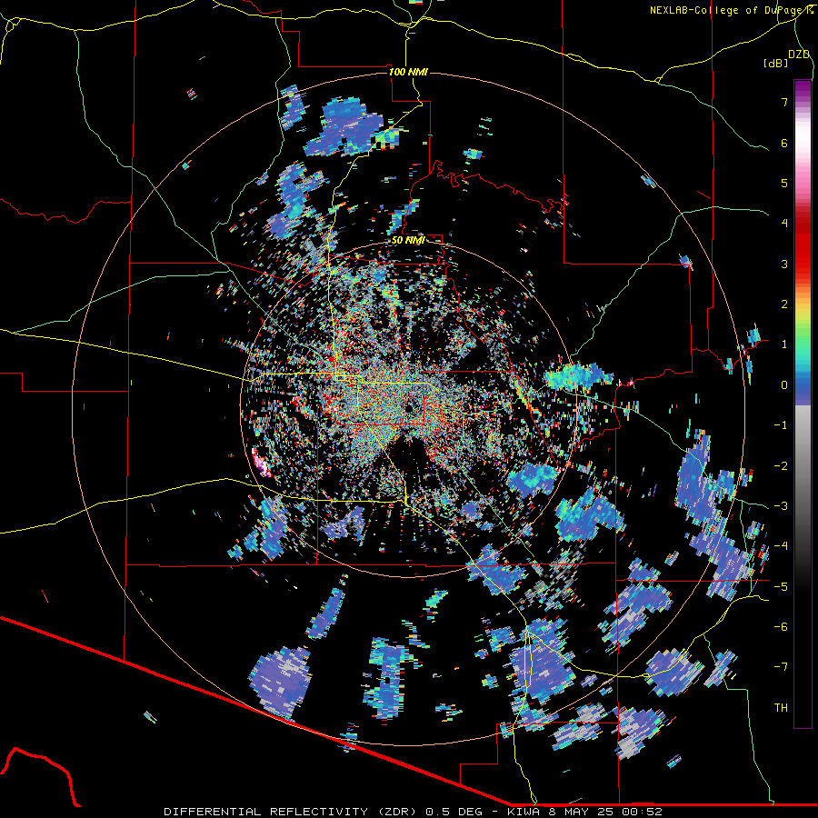Click the 100 NMI range ring label

tap(408, 72)
